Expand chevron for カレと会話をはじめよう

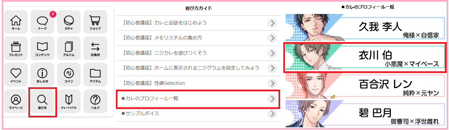pyautogui.click(x=272, y=23)
